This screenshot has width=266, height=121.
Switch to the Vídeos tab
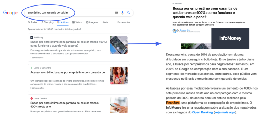click(x=77, y=22)
